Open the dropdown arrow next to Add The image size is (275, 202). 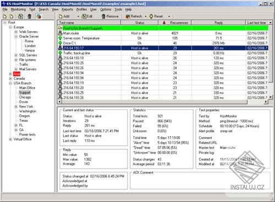click(78, 16)
